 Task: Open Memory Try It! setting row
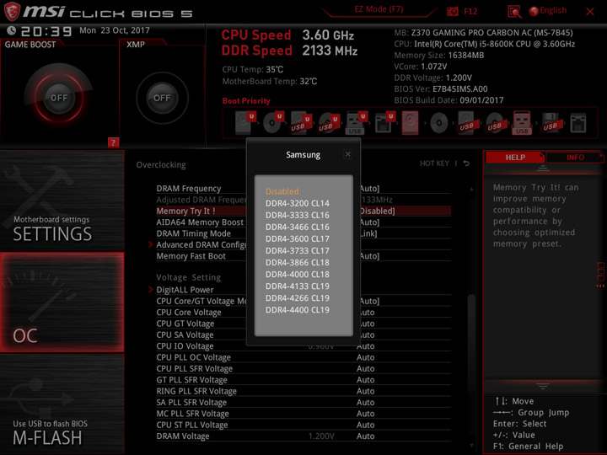coord(303,211)
